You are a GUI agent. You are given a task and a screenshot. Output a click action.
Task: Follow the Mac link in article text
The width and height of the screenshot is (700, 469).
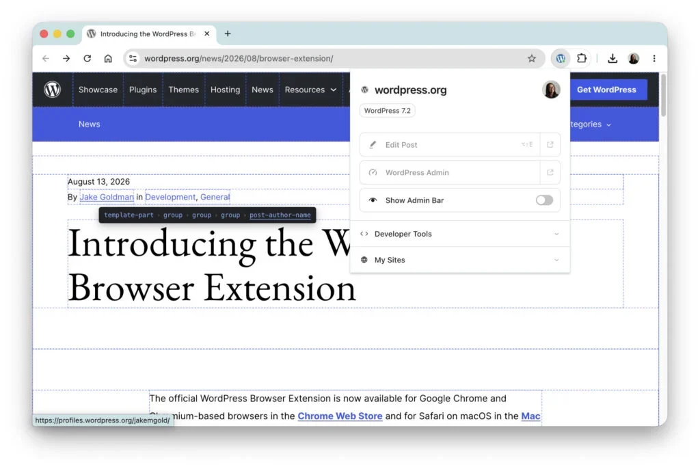point(530,416)
